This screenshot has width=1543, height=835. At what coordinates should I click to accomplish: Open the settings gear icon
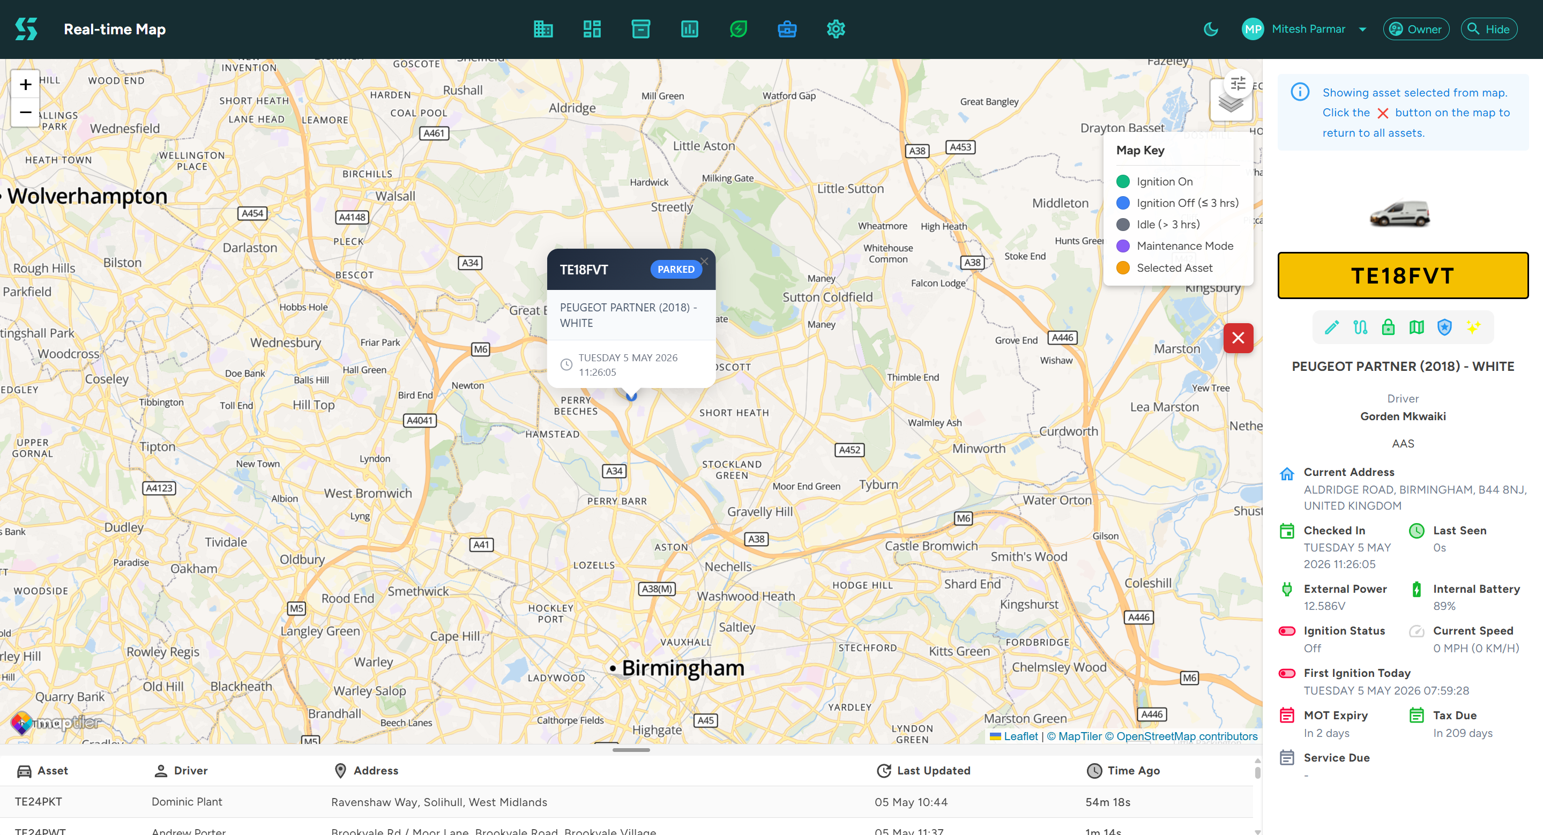(x=836, y=29)
